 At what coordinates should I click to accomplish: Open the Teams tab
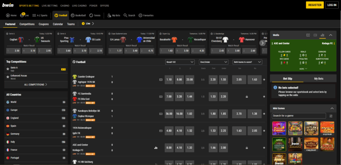pyautogui.click(x=71, y=24)
